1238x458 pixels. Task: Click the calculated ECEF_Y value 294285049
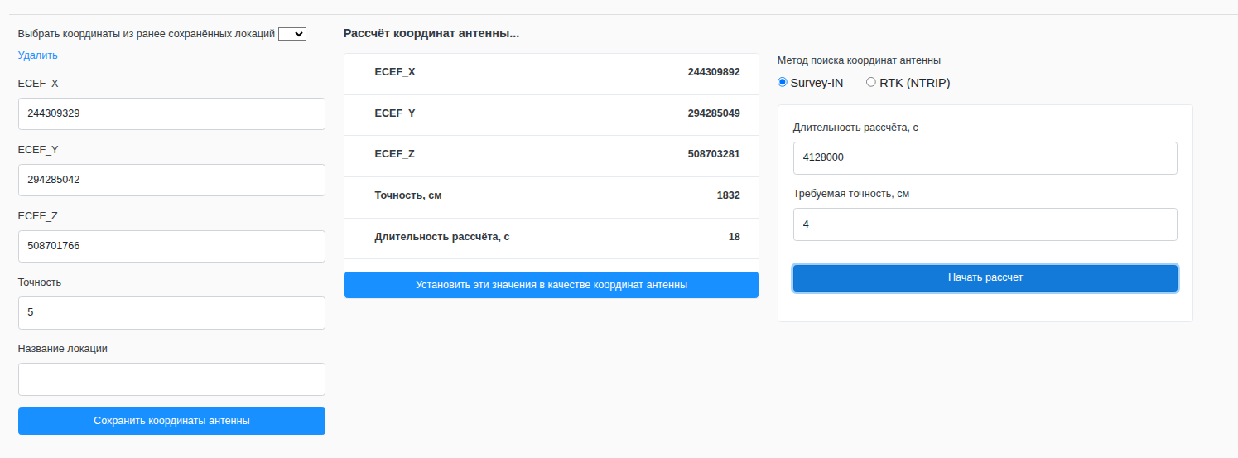tap(713, 113)
